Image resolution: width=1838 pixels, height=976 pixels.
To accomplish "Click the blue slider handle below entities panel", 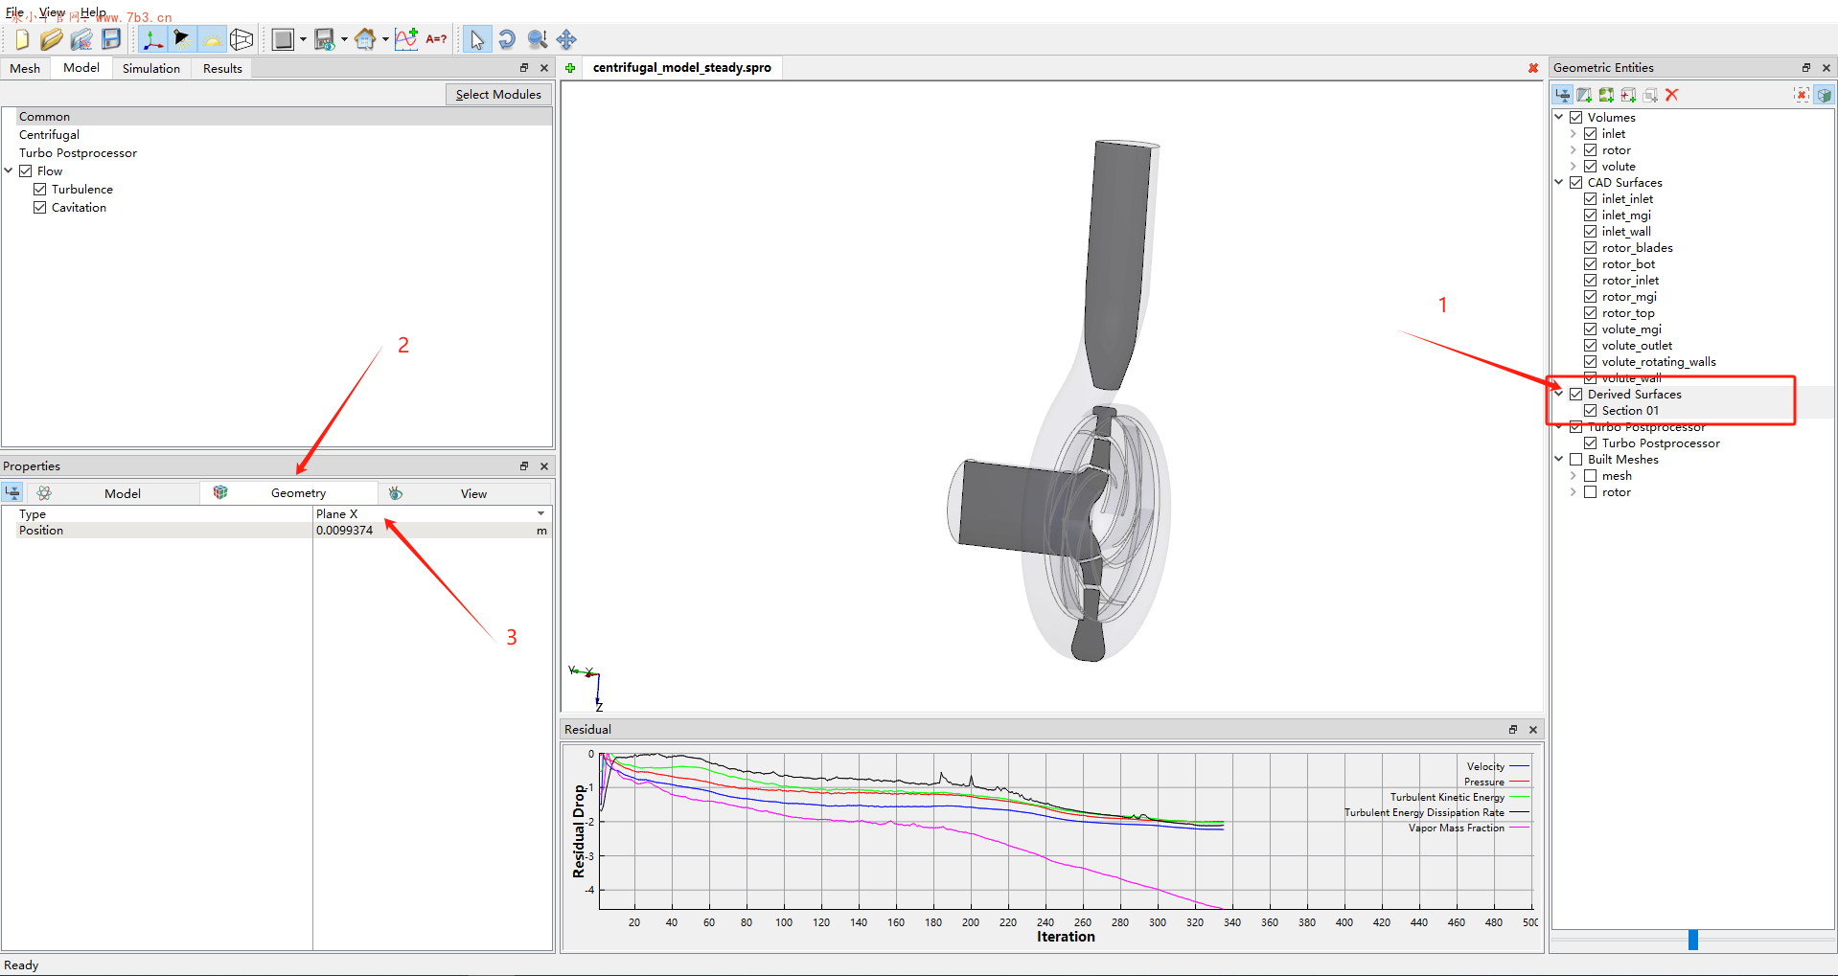I will click(1692, 940).
